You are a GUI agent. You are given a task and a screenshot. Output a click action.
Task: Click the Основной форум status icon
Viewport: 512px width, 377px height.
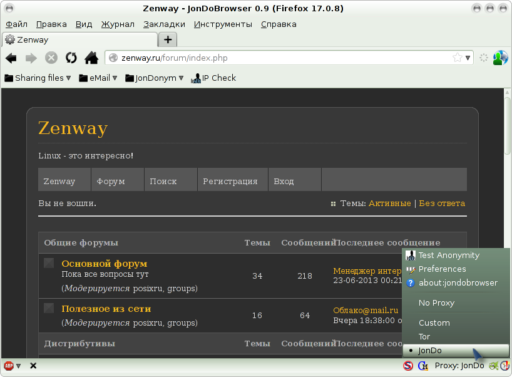tap(49, 263)
